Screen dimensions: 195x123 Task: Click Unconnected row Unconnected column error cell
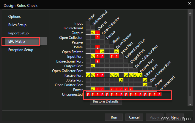click(159, 95)
